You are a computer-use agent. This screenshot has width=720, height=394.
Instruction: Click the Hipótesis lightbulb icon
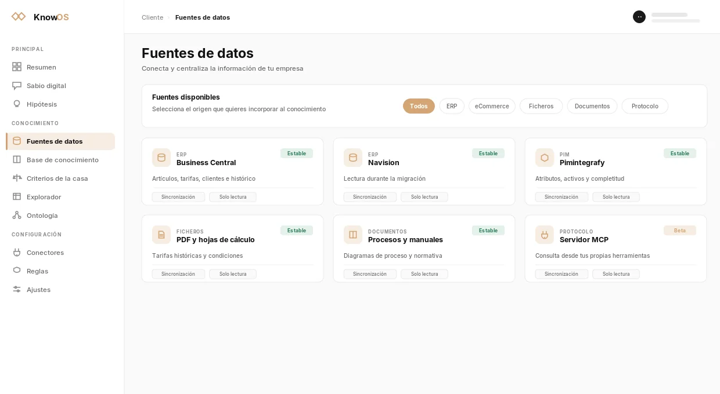tap(17, 104)
